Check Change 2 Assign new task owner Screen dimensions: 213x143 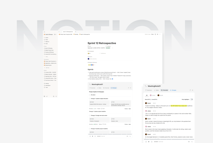(x=90, y=116)
